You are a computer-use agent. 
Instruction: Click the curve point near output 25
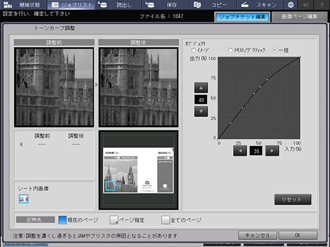click(x=230, y=123)
